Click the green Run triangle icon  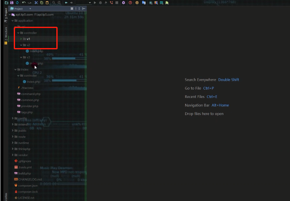tap(95, 3)
